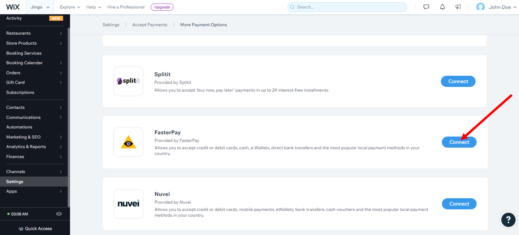Open the Help dropdown menu
The width and height of the screenshot is (519, 235).
pyautogui.click(x=94, y=7)
